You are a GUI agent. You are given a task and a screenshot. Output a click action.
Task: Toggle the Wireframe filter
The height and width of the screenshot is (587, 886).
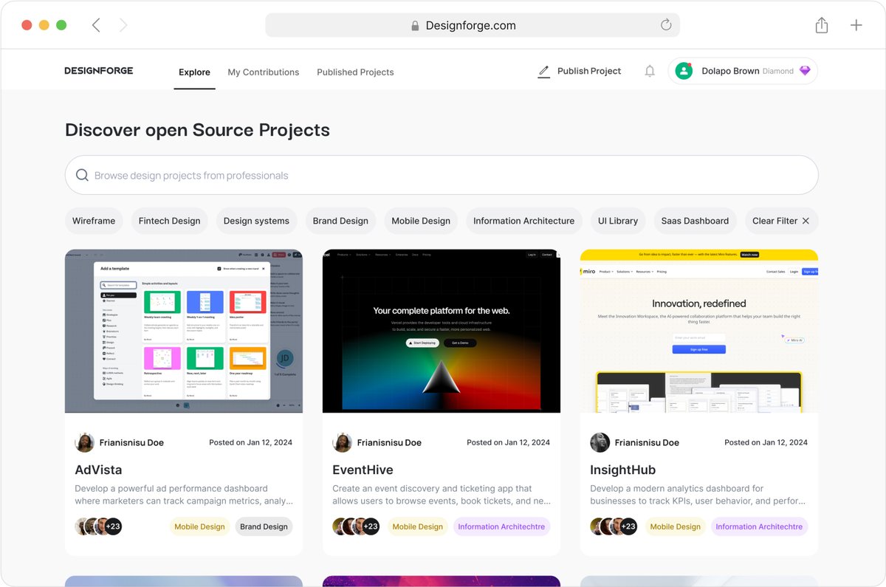pos(94,220)
